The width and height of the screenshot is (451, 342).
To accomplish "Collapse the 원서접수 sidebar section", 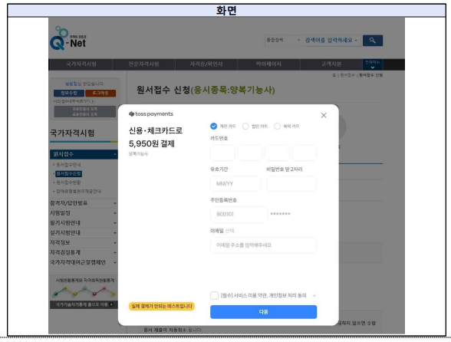I will click(84, 154).
